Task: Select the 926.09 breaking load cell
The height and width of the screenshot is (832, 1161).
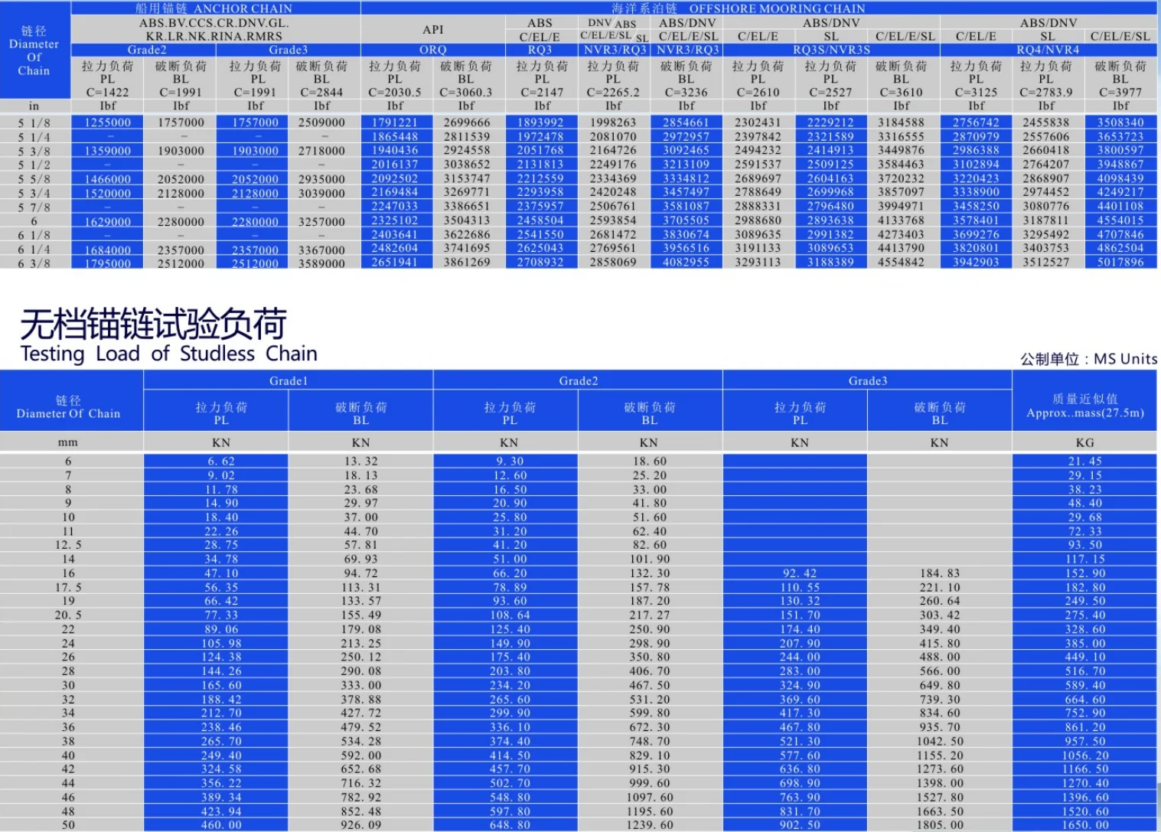Action: coord(360,825)
